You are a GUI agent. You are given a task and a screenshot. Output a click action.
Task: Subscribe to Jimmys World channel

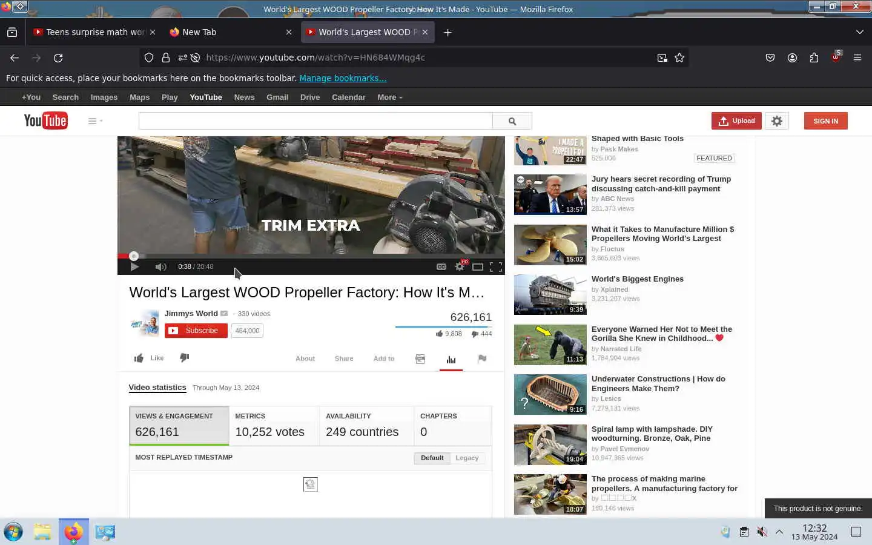[196, 331]
